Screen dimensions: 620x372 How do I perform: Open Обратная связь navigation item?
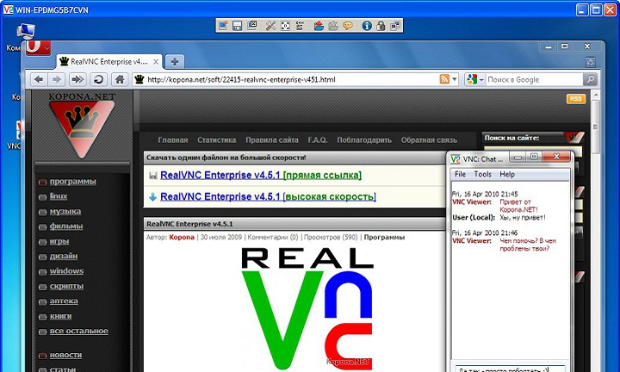(429, 140)
